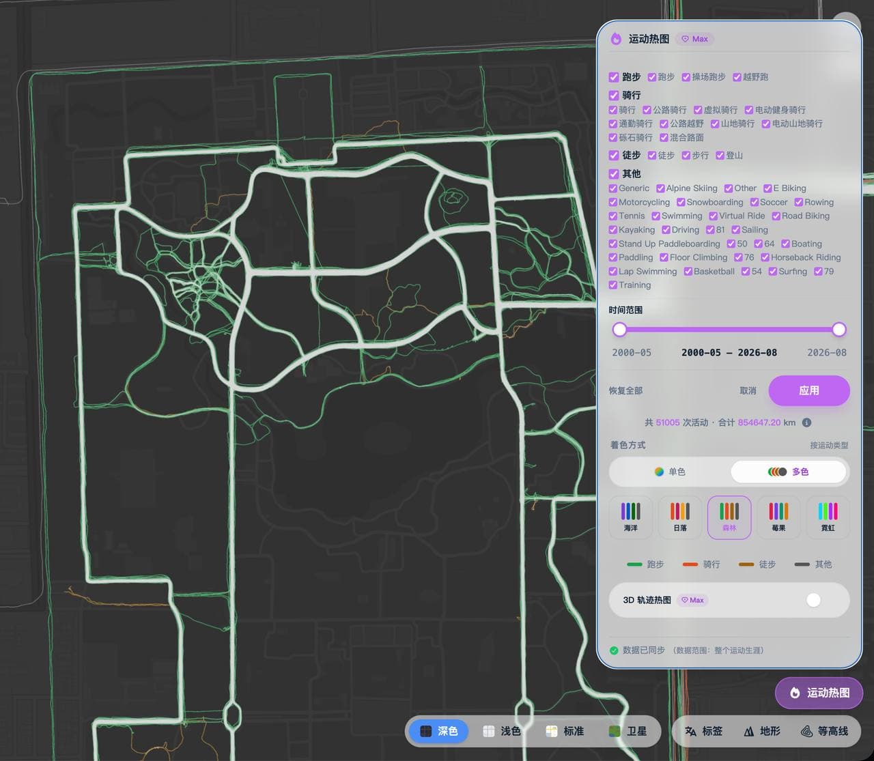Uncheck the 越野跑 checkbox

[737, 77]
